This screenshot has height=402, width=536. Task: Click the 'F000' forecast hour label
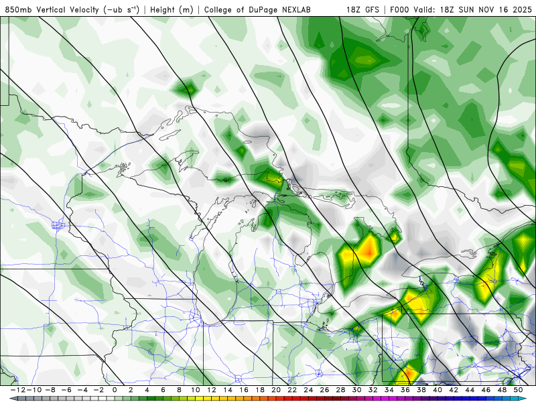[399, 9]
